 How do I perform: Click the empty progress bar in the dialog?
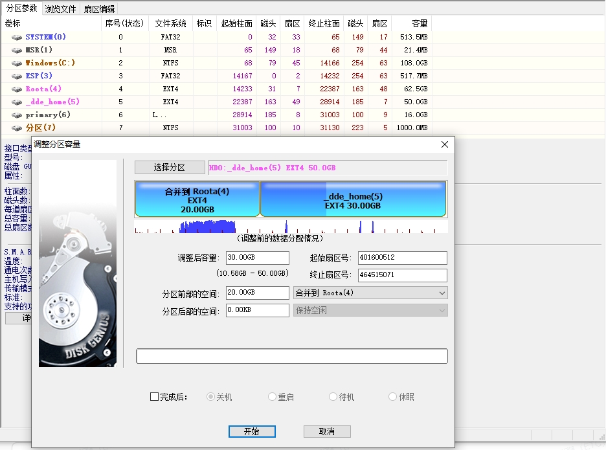[292, 356]
